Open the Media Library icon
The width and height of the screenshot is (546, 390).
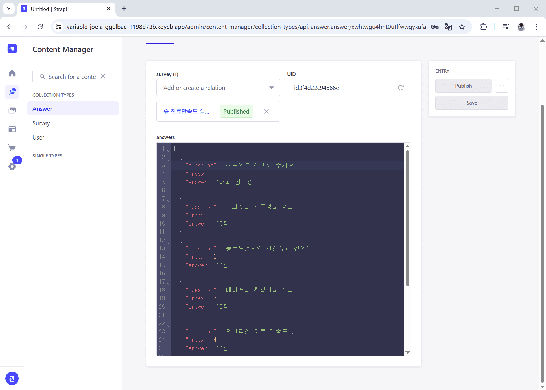pyautogui.click(x=12, y=110)
